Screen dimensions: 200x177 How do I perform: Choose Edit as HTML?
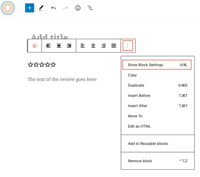pos(158,126)
